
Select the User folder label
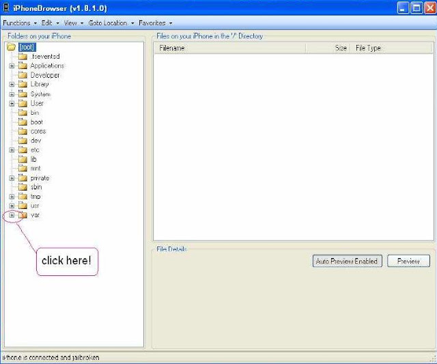[37, 103]
